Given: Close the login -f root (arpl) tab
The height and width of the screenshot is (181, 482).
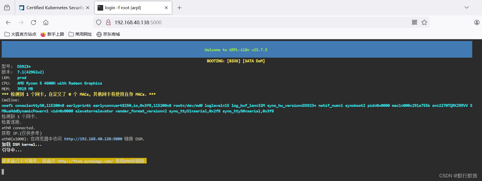Looking at the screenshot, I should pyautogui.click(x=166, y=8).
